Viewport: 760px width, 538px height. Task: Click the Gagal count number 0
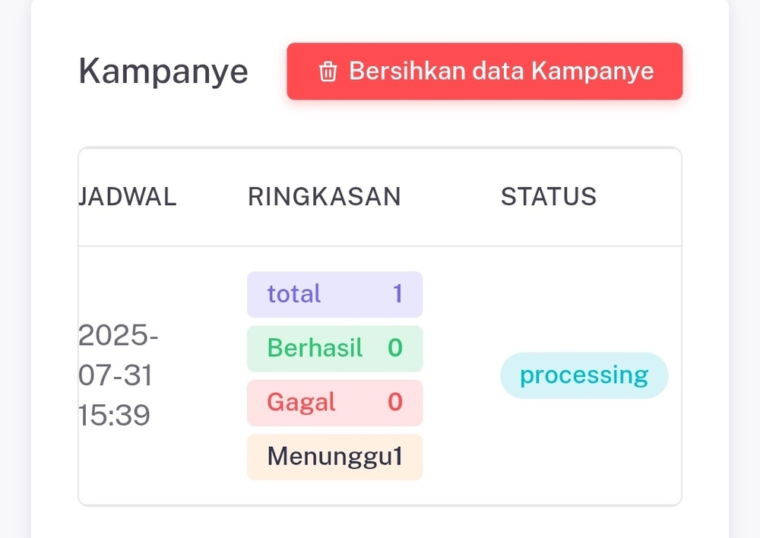point(395,402)
